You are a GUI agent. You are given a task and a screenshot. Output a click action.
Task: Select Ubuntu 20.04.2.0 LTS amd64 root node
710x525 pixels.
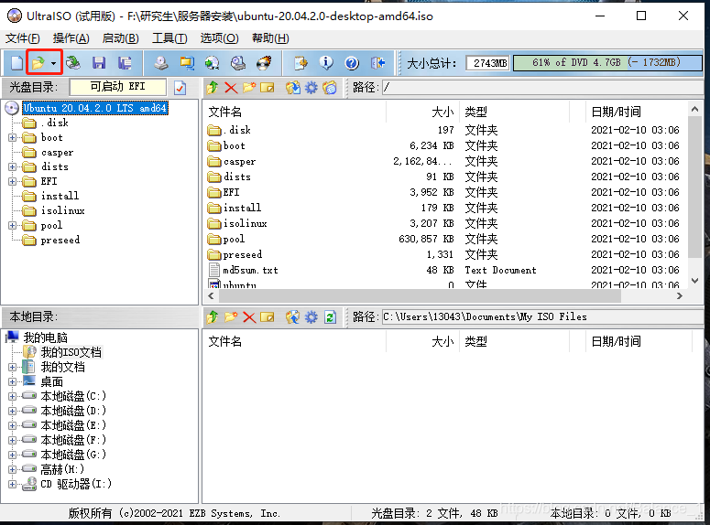coord(95,108)
